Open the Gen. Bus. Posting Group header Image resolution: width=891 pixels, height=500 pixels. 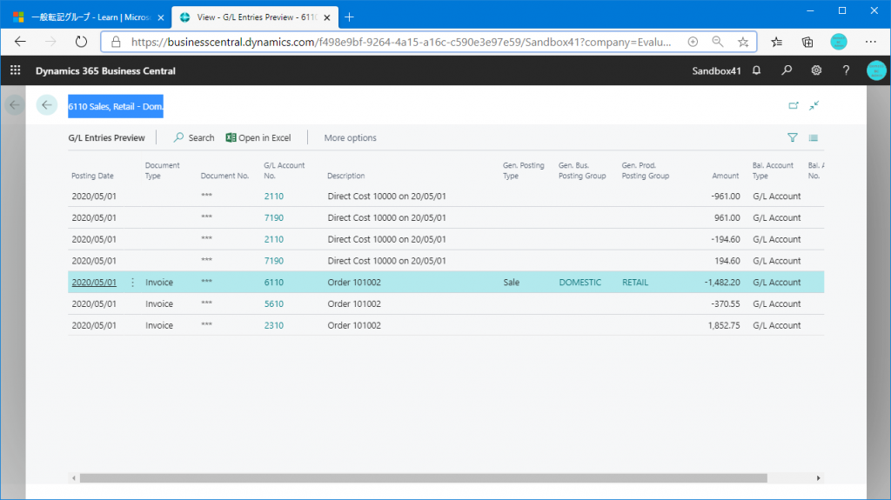click(x=582, y=170)
